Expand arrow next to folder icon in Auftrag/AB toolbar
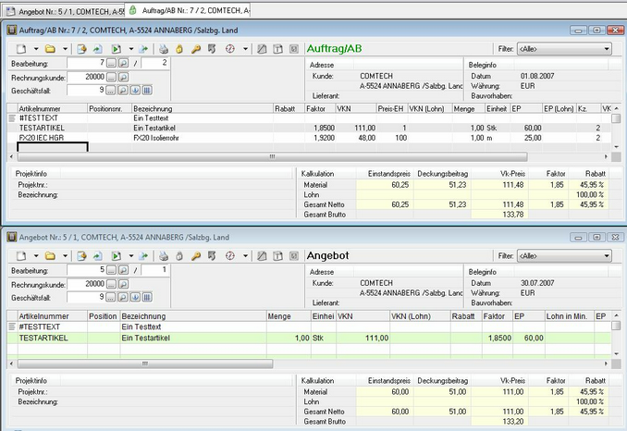 [65, 49]
